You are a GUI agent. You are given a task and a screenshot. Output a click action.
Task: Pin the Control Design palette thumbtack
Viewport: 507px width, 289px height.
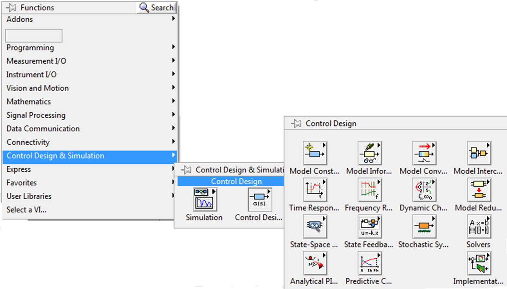pos(296,124)
